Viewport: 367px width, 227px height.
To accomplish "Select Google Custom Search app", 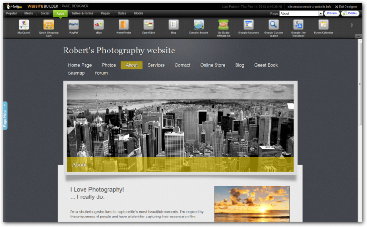I will click(x=273, y=25).
